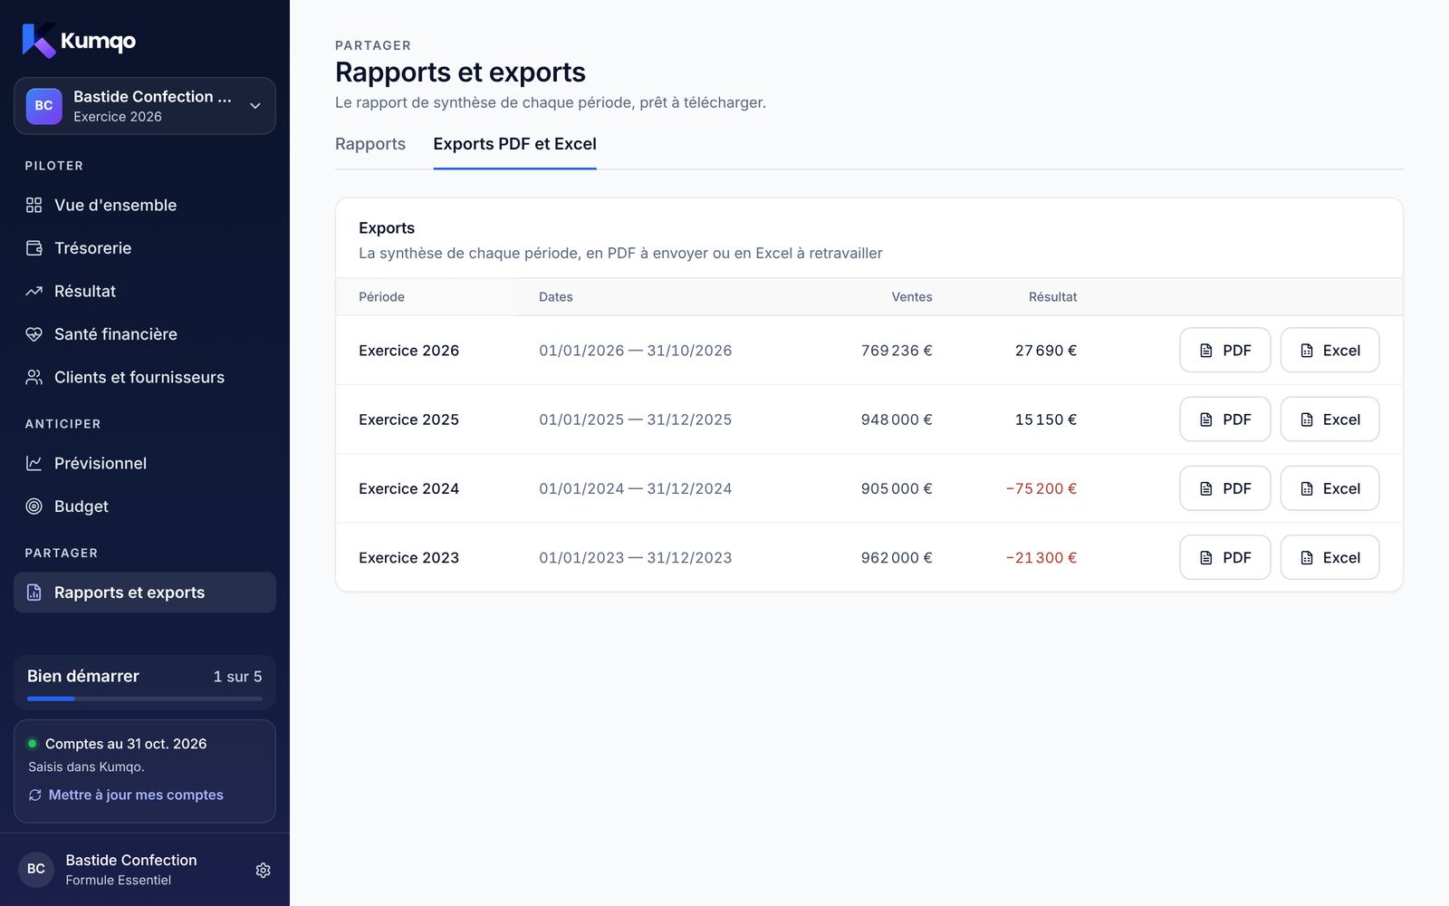1449x906 pixels.
Task: Click the 769 236 € sales value
Action: coord(897,351)
